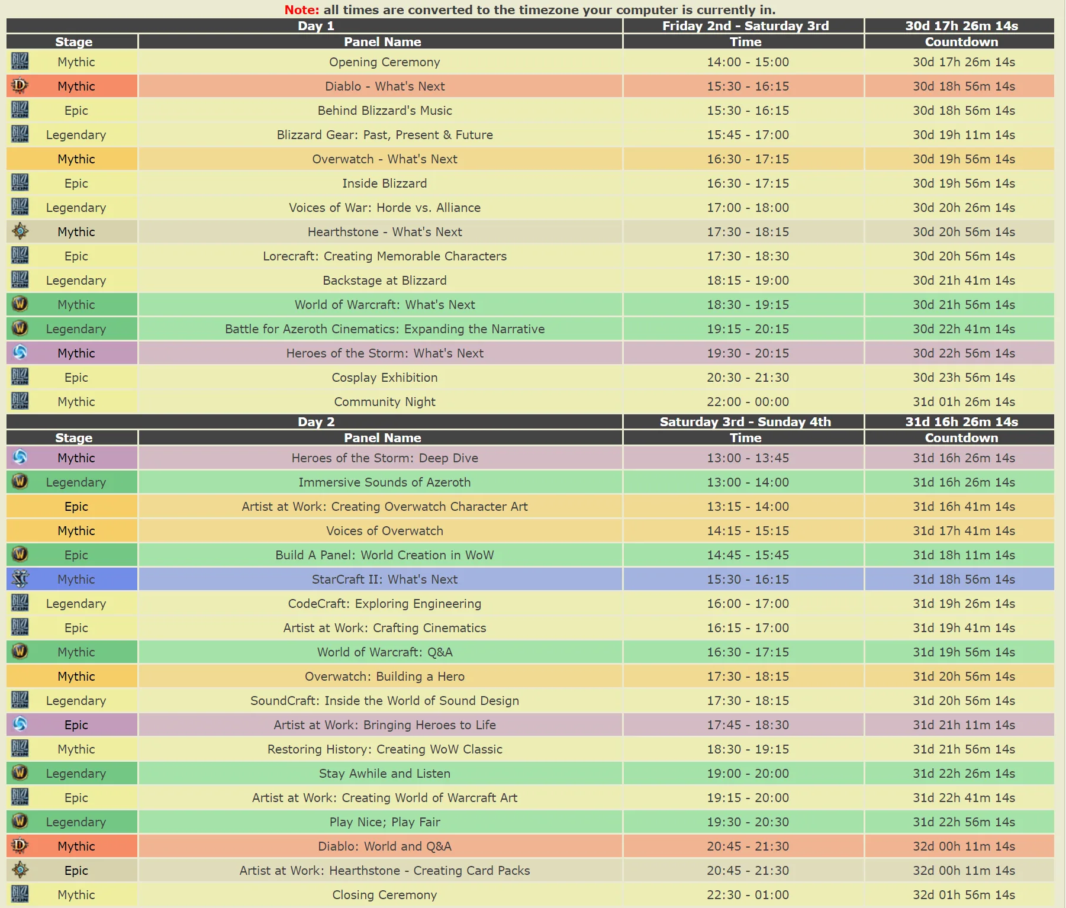
Task: Click the Saturday 3rd - Sunday 4th date header
Action: click(x=743, y=421)
